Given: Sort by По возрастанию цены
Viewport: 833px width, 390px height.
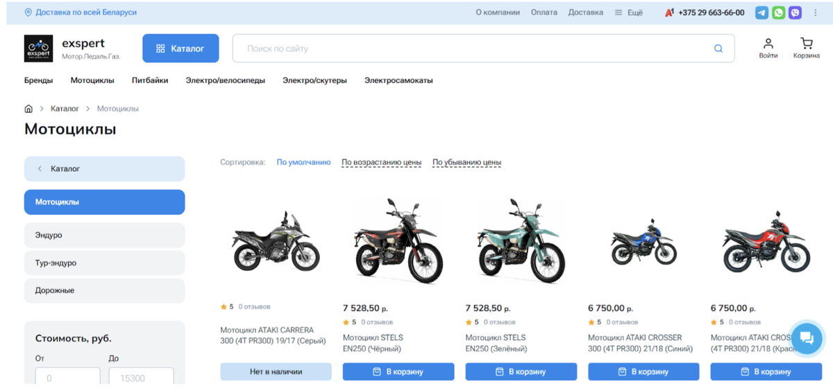Looking at the screenshot, I should pos(381,162).
